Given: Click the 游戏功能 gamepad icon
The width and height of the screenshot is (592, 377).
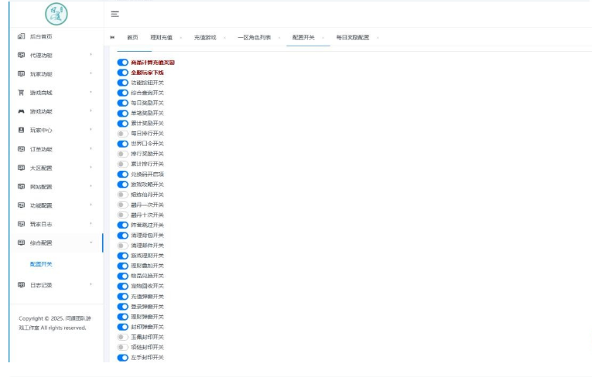Looking at the screenshot, I should pyautogui.click(x=21, y=111).
